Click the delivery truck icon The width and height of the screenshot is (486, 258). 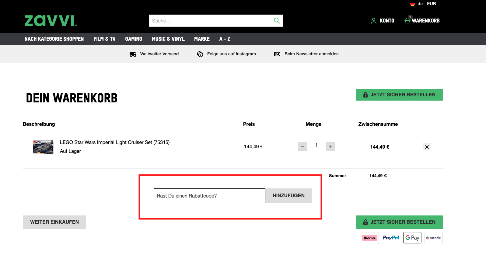(133, 54)
